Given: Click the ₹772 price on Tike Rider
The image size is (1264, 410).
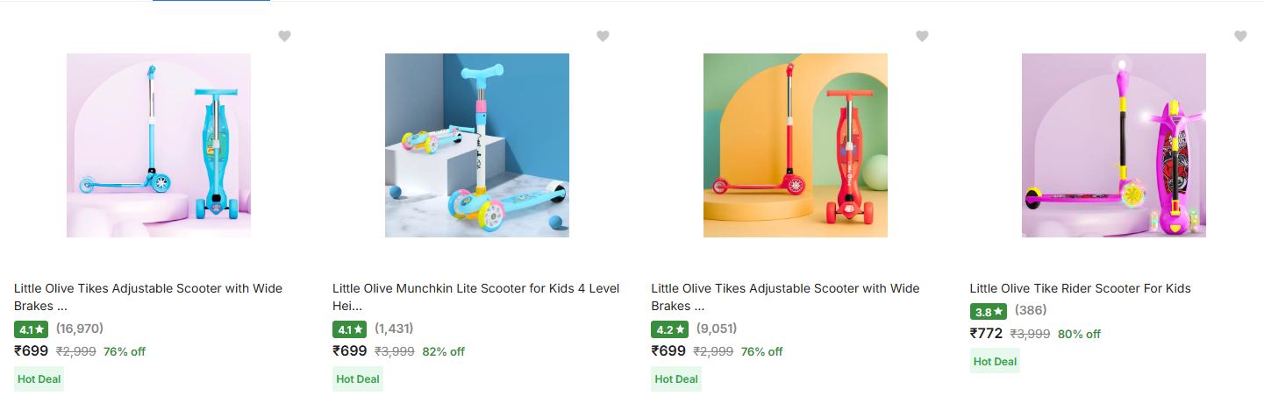Looking at the screenshot, I should point(986,333).
